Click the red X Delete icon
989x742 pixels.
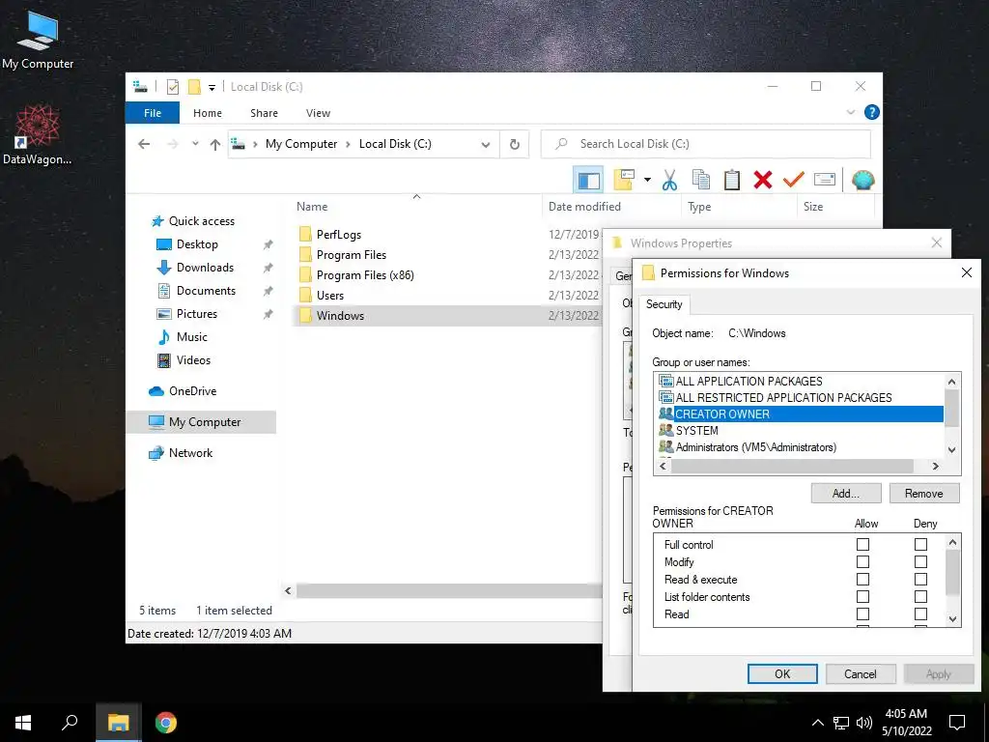point(763,181)
